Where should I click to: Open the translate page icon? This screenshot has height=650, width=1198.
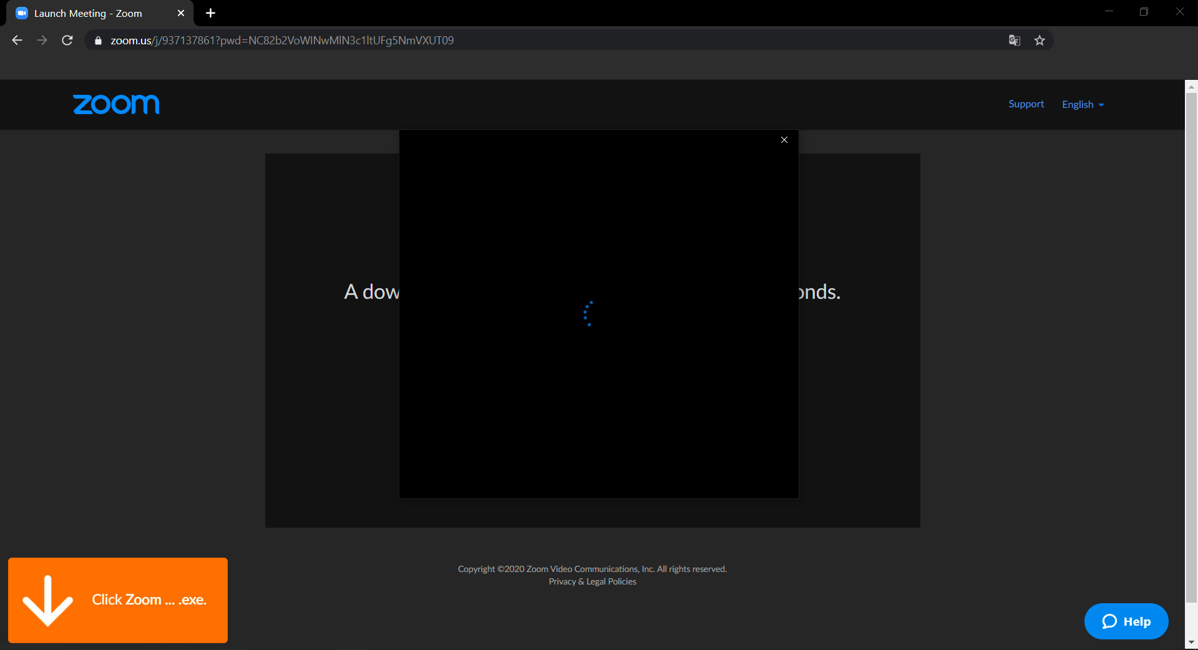pyautogui.click(x=1015, y=41)
